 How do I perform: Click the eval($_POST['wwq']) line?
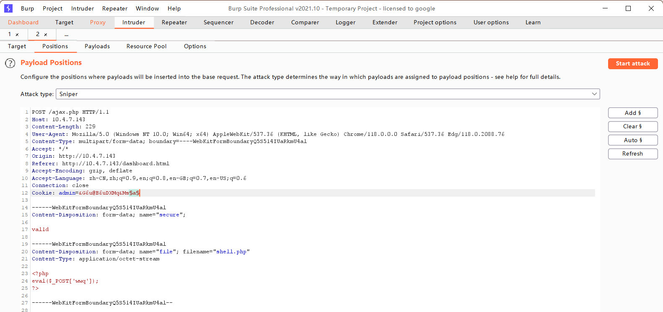[x=65, y=281]
